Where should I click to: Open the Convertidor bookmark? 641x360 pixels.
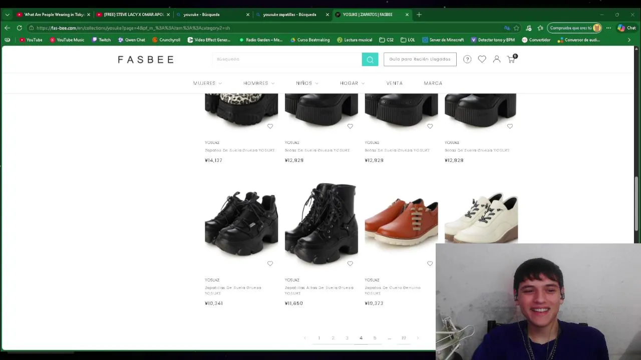[536, 40]
